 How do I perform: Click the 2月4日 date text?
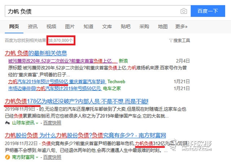(183, 61)
